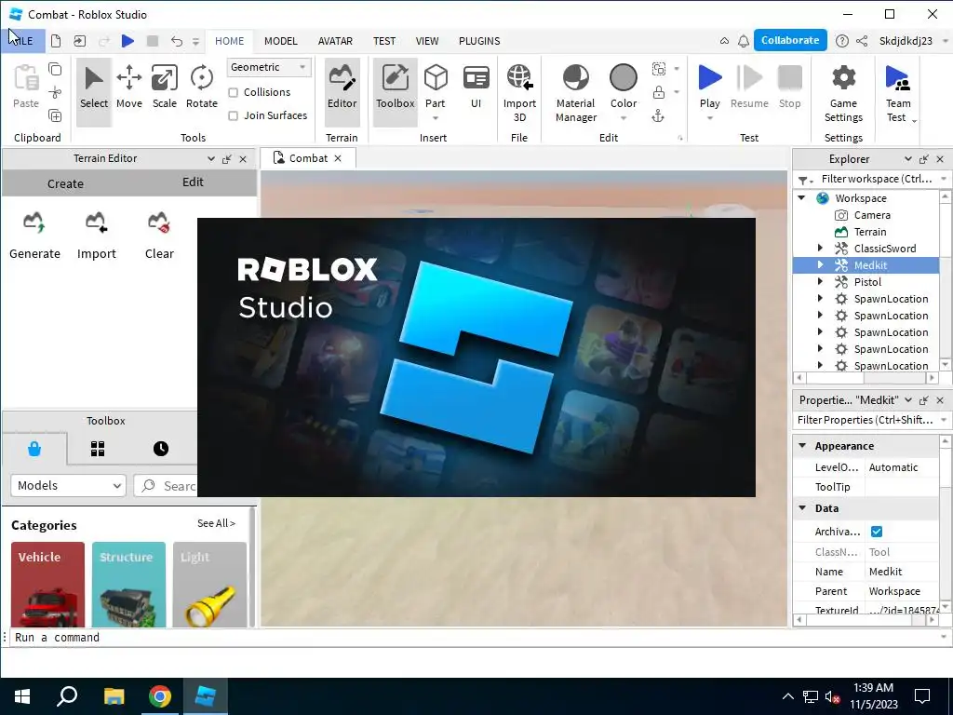Click the notifications bell icon
Screen dimensions: 953x715
point(744,41)
